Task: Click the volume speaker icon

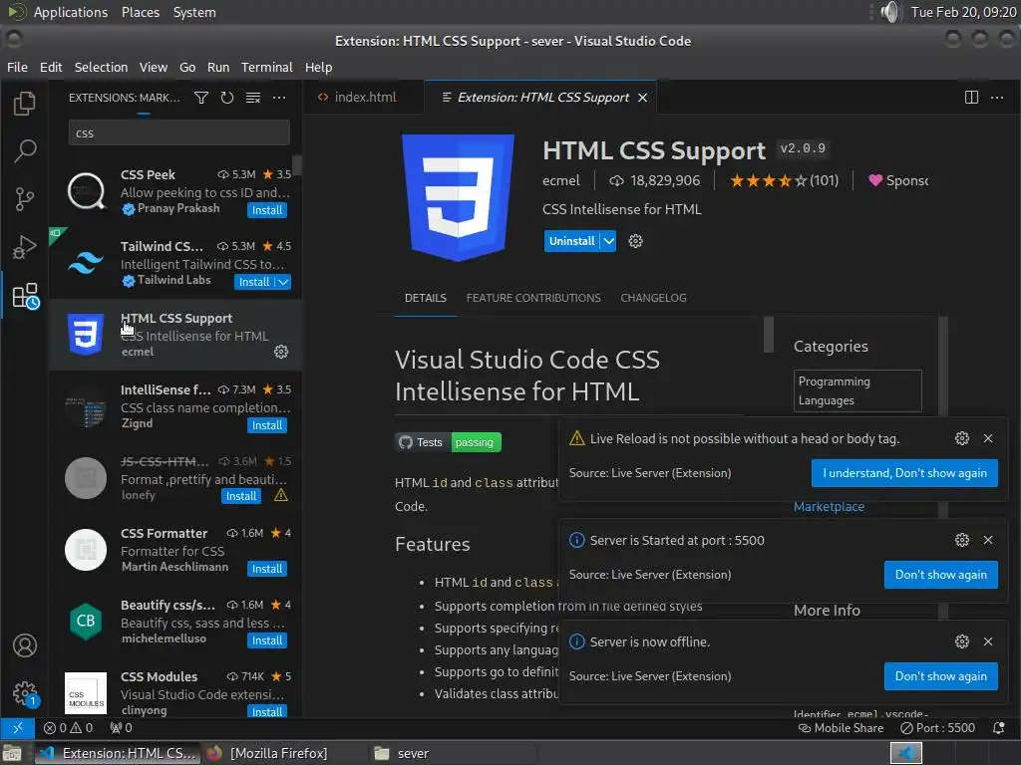Action: pyautogui.click(x=889, y=12)
